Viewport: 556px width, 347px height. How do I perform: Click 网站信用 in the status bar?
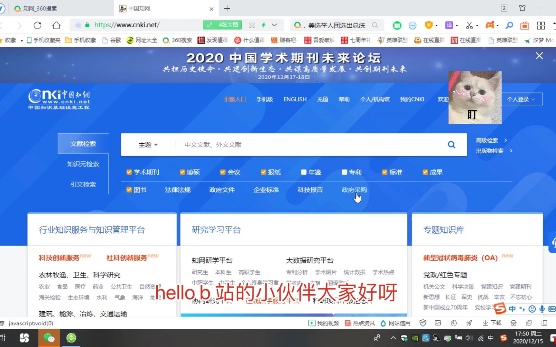pos(395,323)
